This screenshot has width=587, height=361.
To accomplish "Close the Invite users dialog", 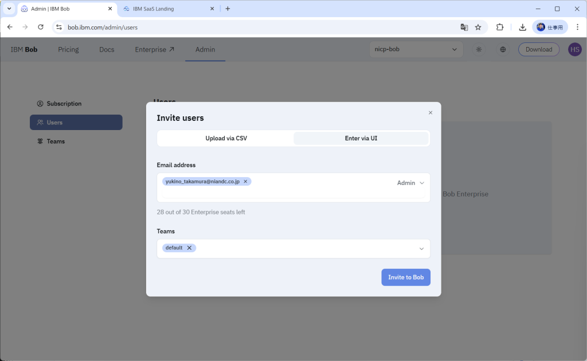I will [430, 113].
